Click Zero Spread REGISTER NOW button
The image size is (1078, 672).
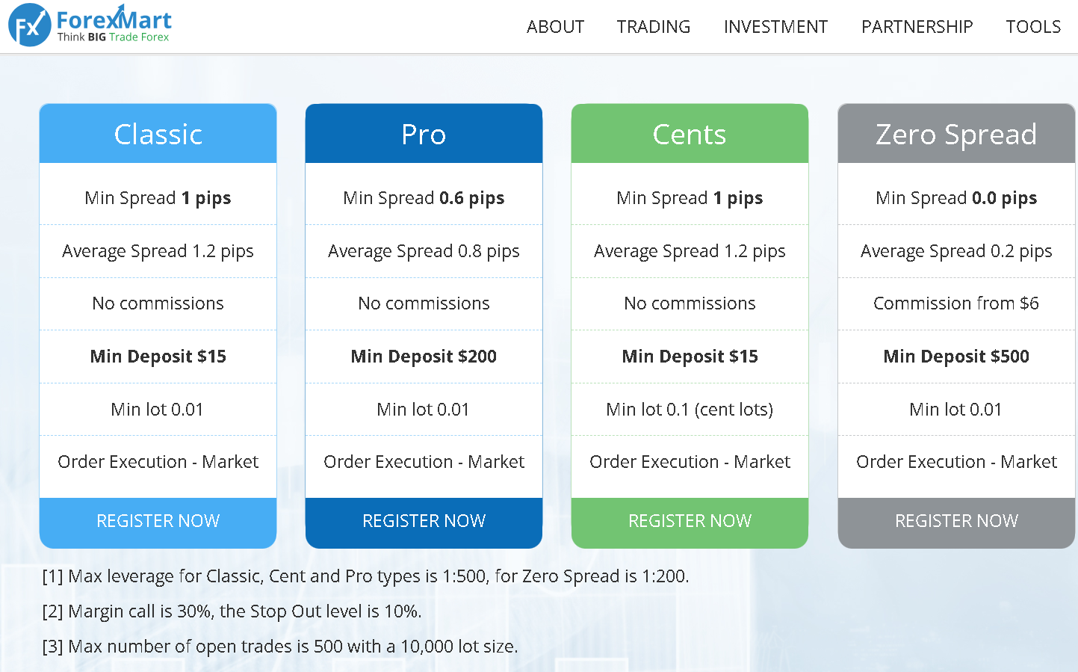point(955,521)
